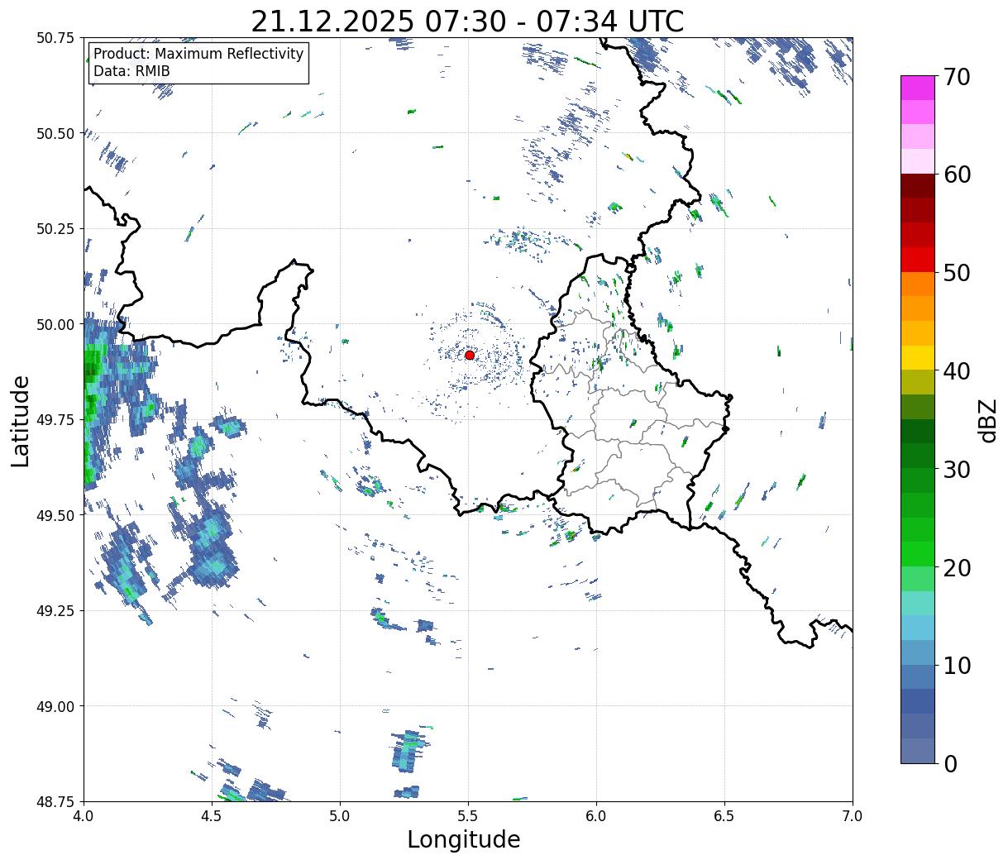Click the 'Latitude' axis label
This screenshot has width=1008, height=860.
(21, 420)
